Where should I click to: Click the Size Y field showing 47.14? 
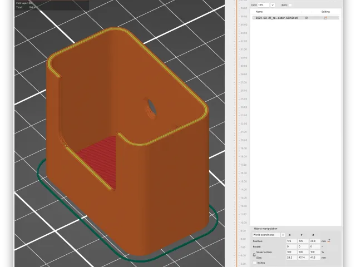303,258
